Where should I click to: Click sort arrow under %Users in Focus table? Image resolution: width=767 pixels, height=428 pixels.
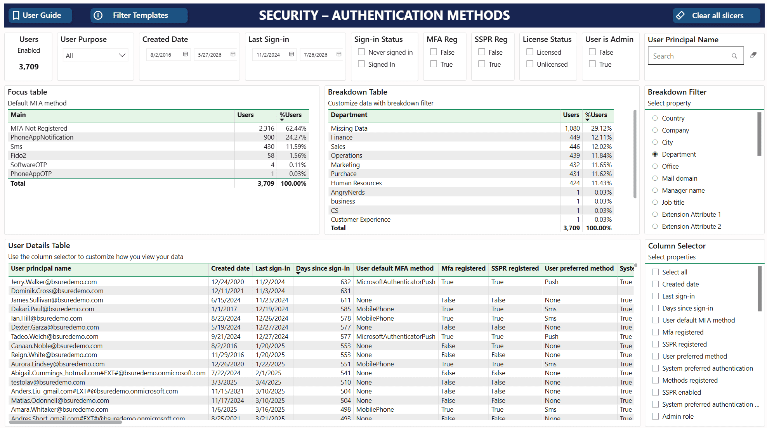tap(282, 120)
